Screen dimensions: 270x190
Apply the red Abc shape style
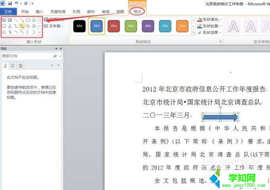tap(114, 26)
